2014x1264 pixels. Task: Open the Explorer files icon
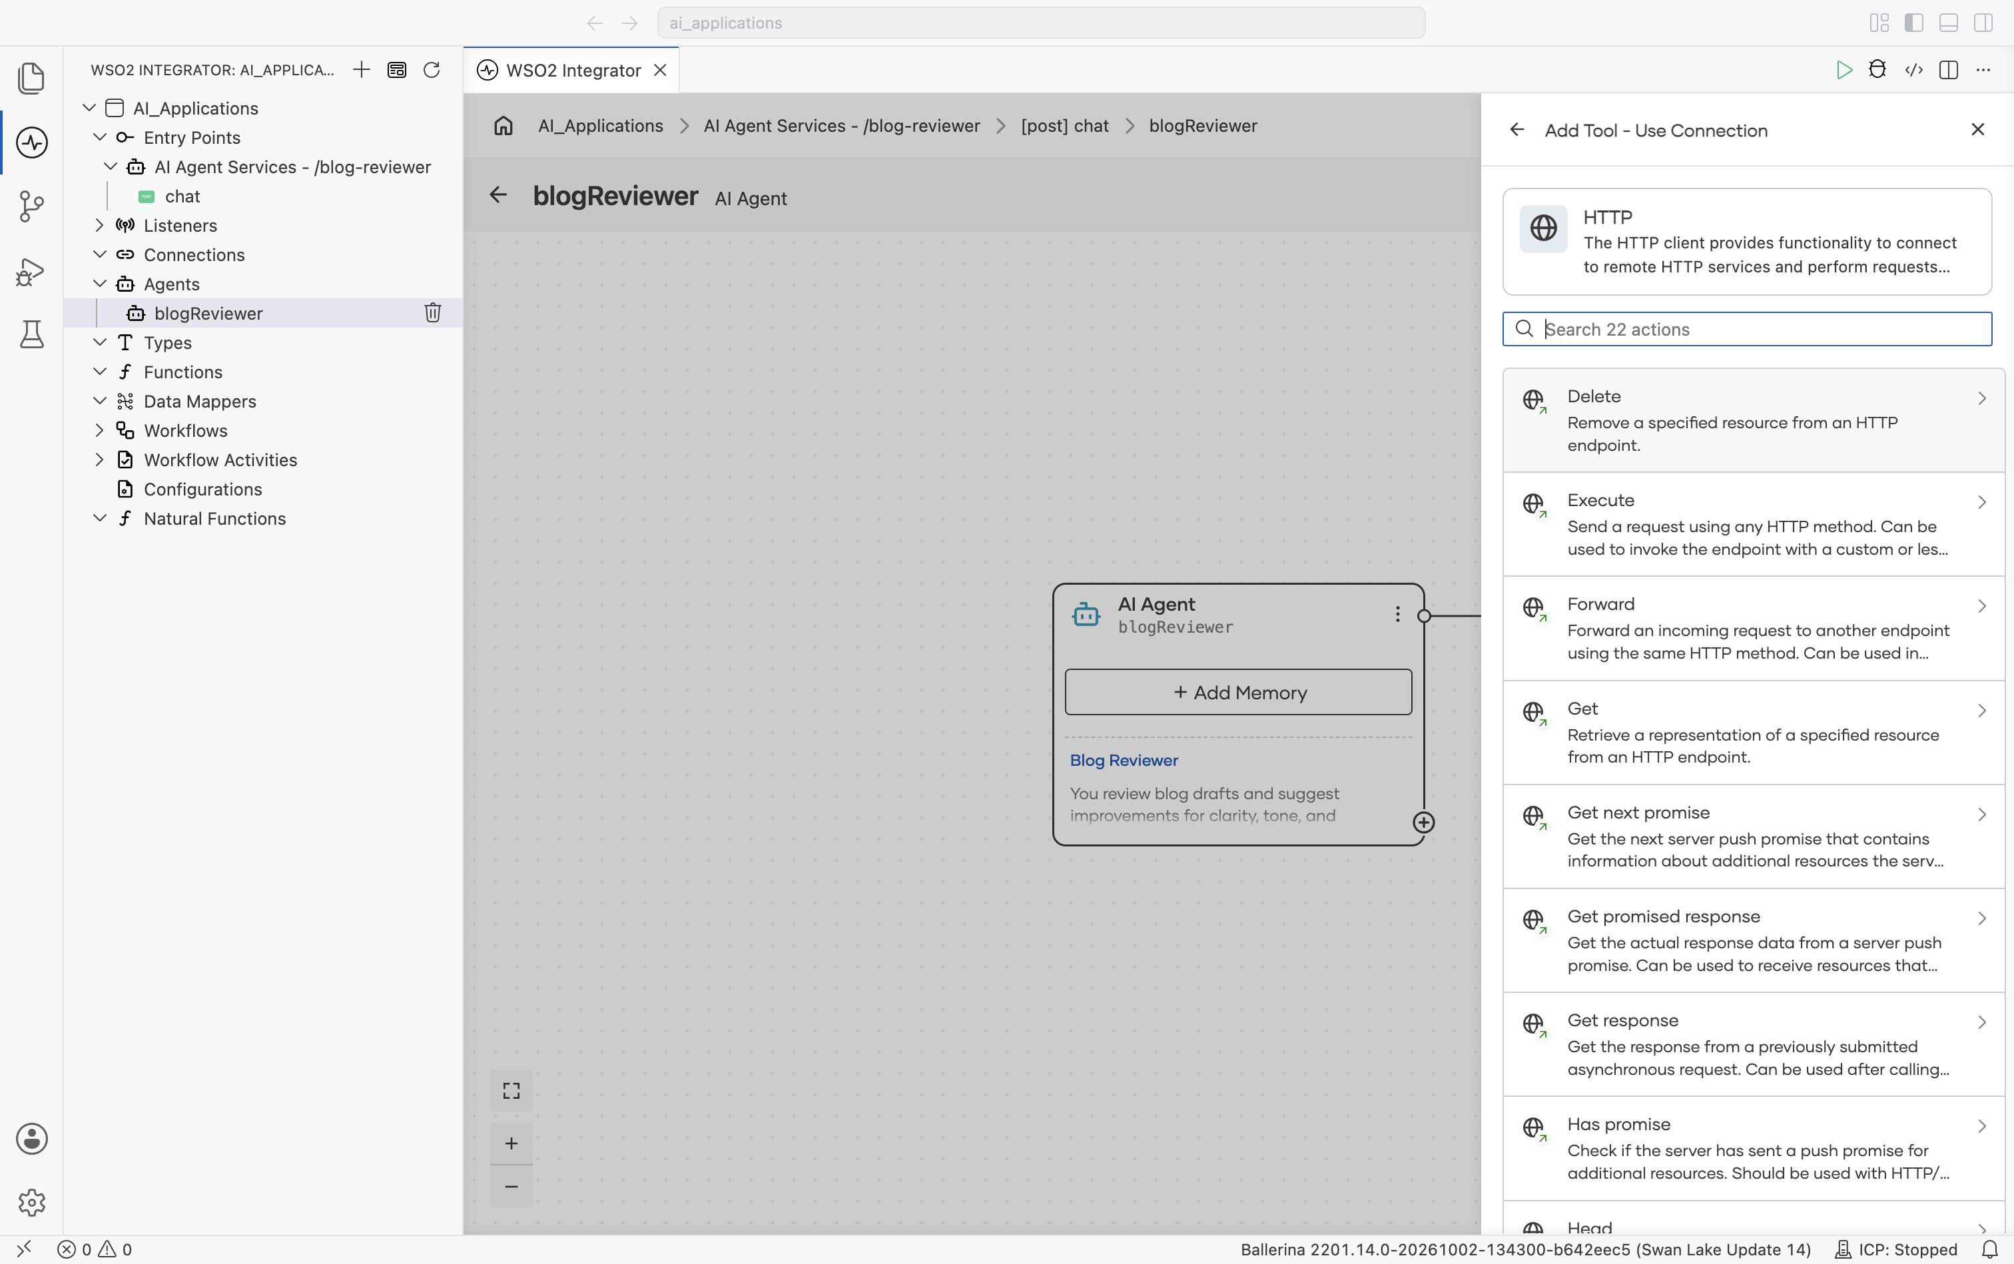point(31,78)
